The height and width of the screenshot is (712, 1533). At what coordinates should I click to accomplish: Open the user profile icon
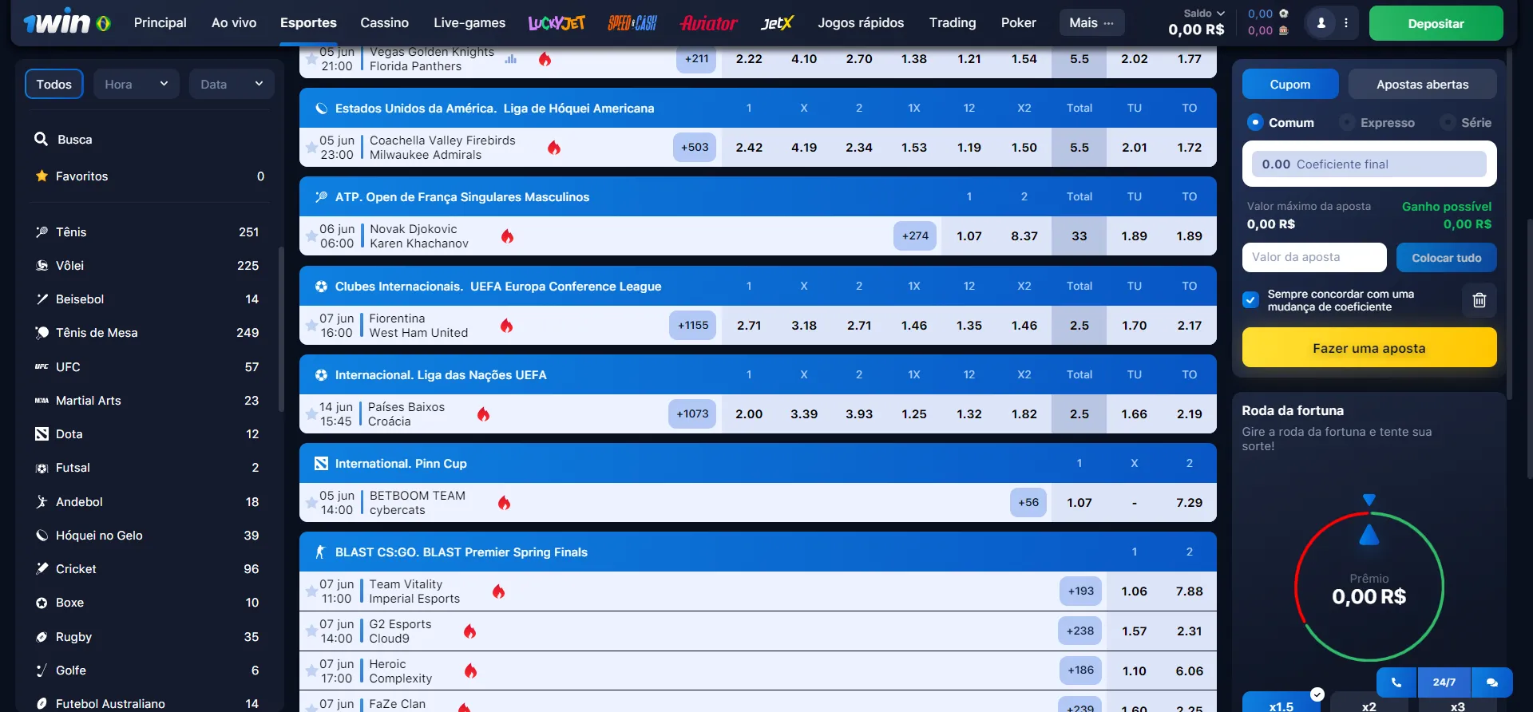tap(1321, 23)
